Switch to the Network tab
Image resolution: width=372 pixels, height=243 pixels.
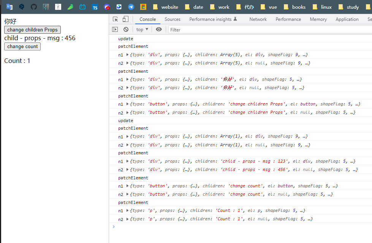(258, 19)
